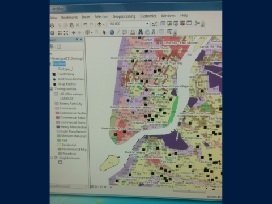
Task: Go back to previous extent arrow
Action: (x=74, y=33)
